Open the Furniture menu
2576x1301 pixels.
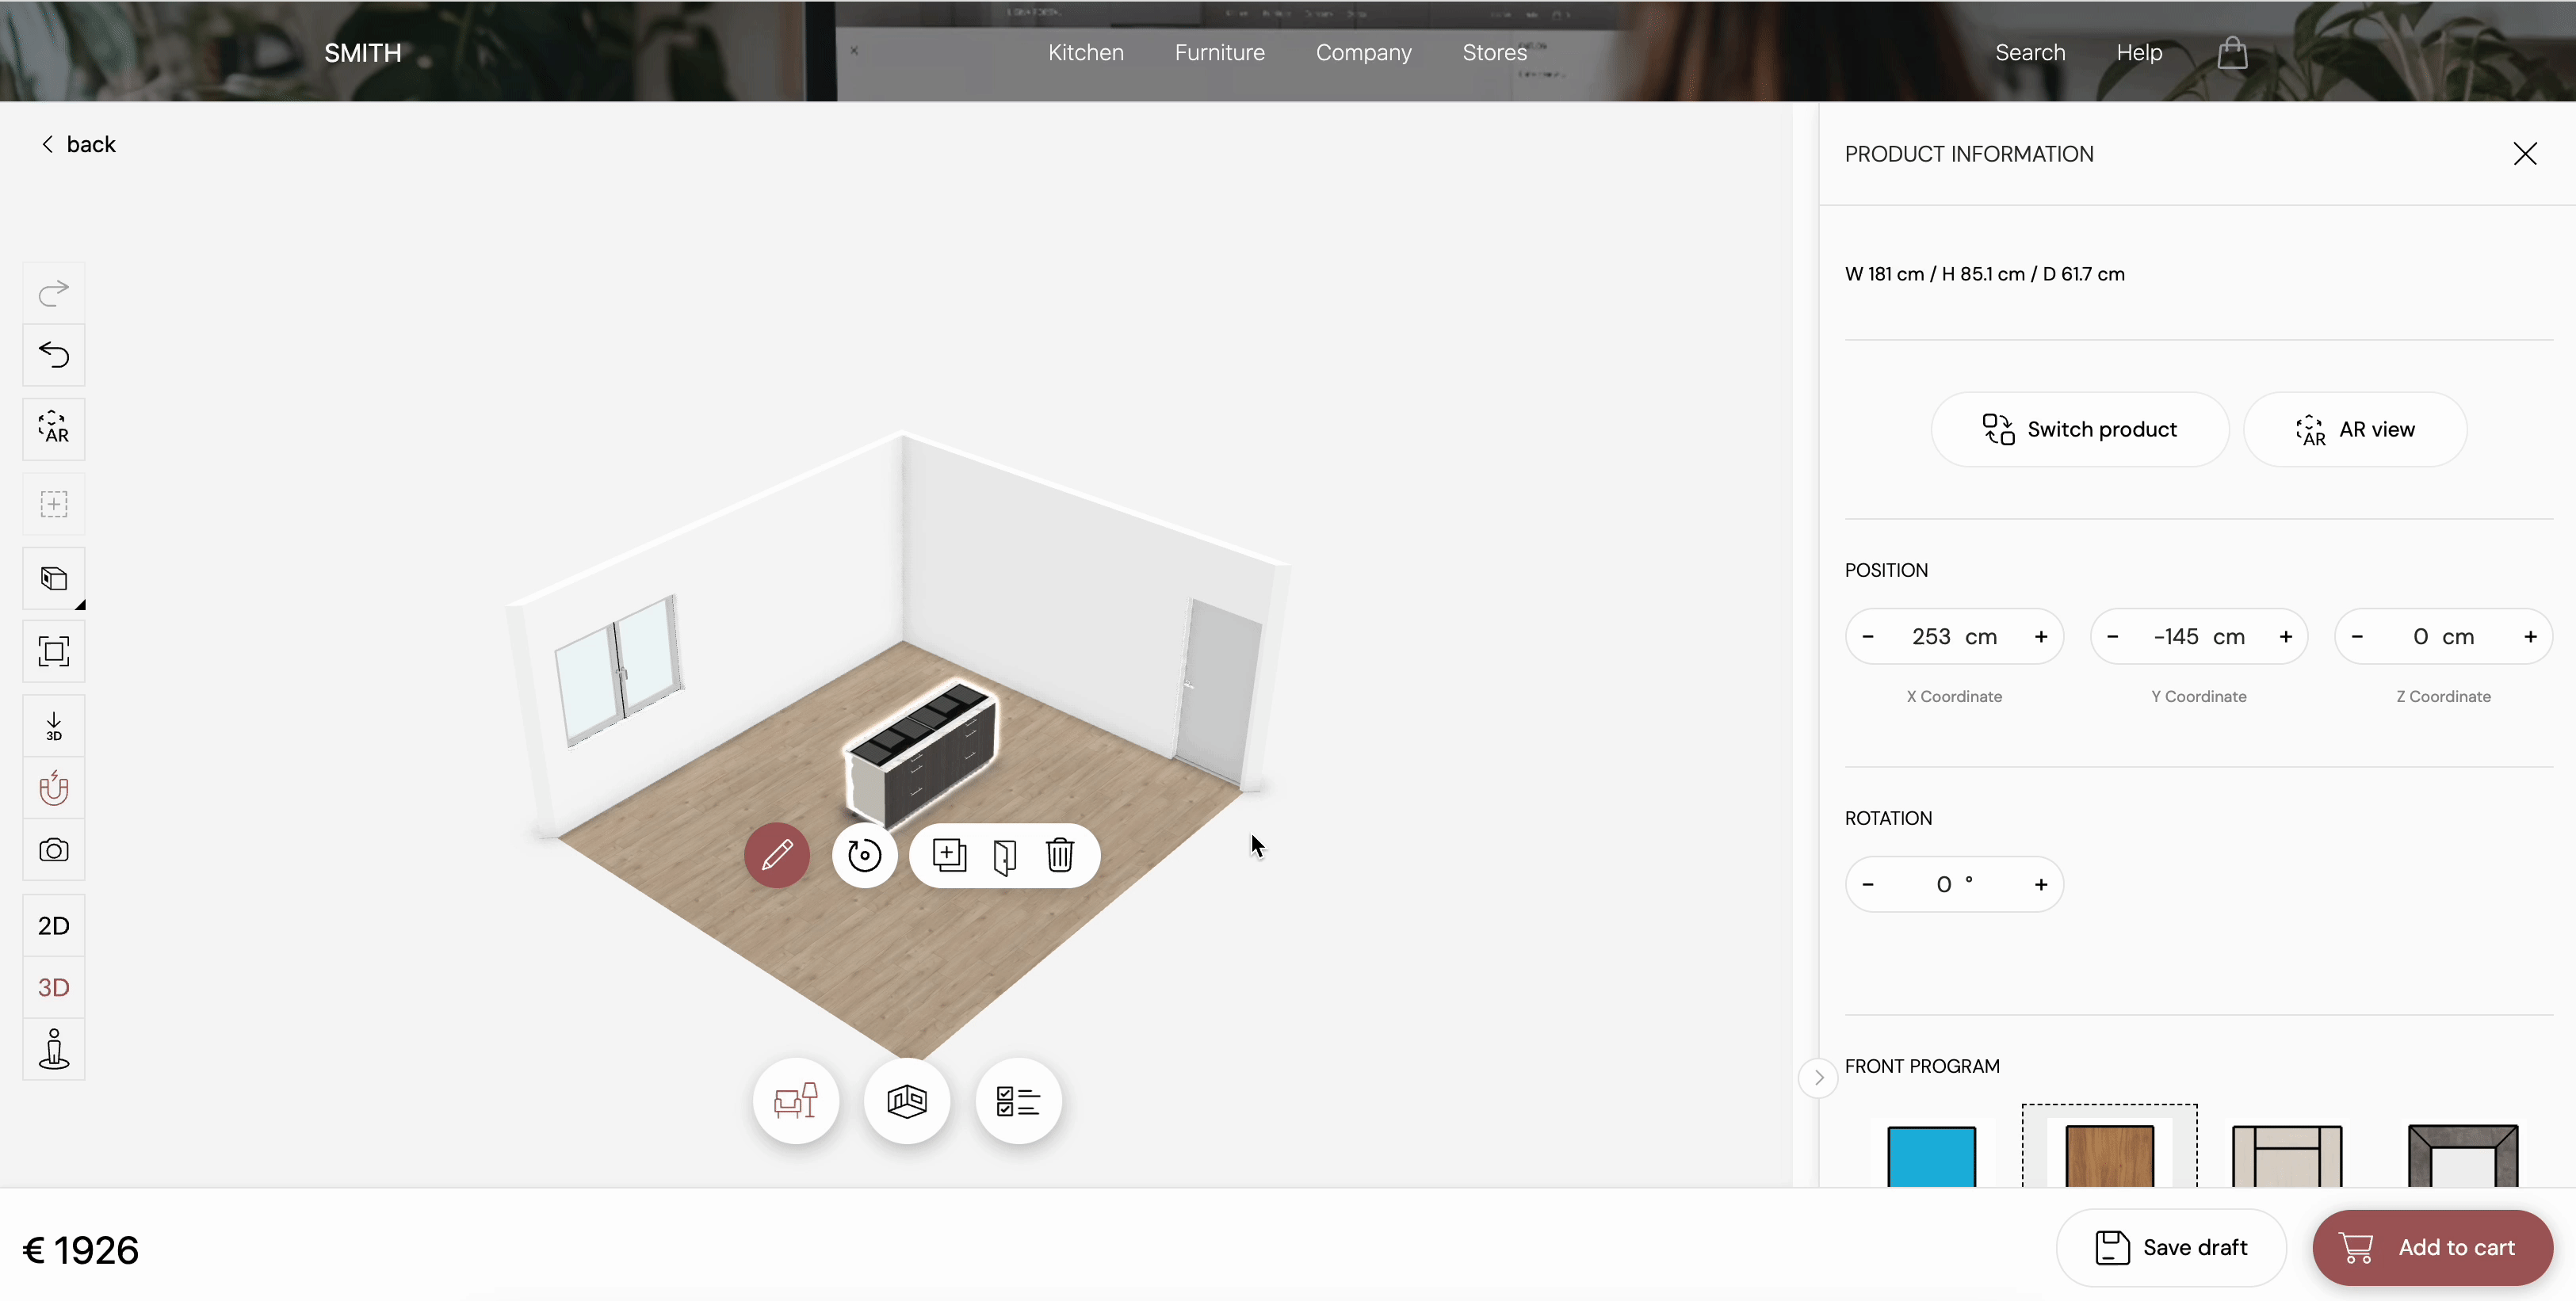(1219, 53)
